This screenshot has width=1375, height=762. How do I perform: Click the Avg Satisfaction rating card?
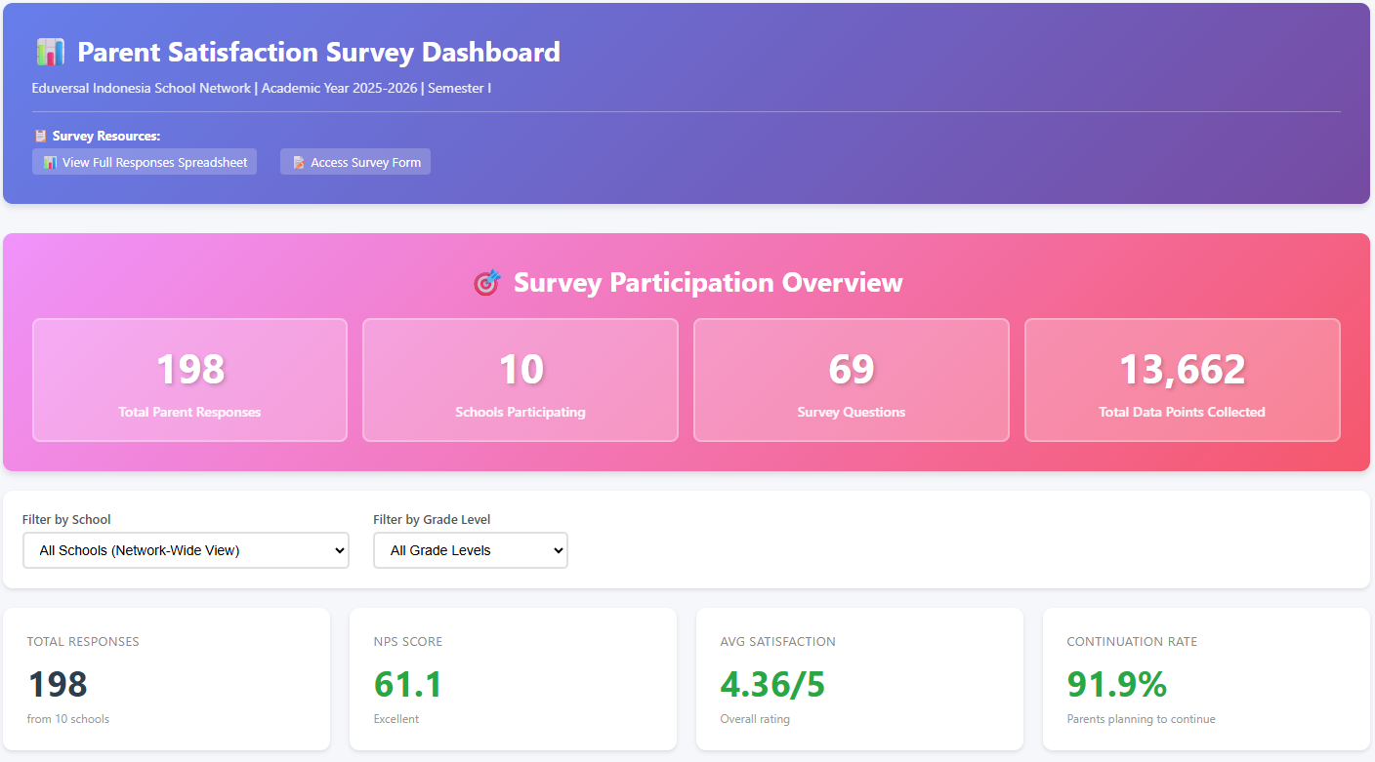tap(858, 678)
